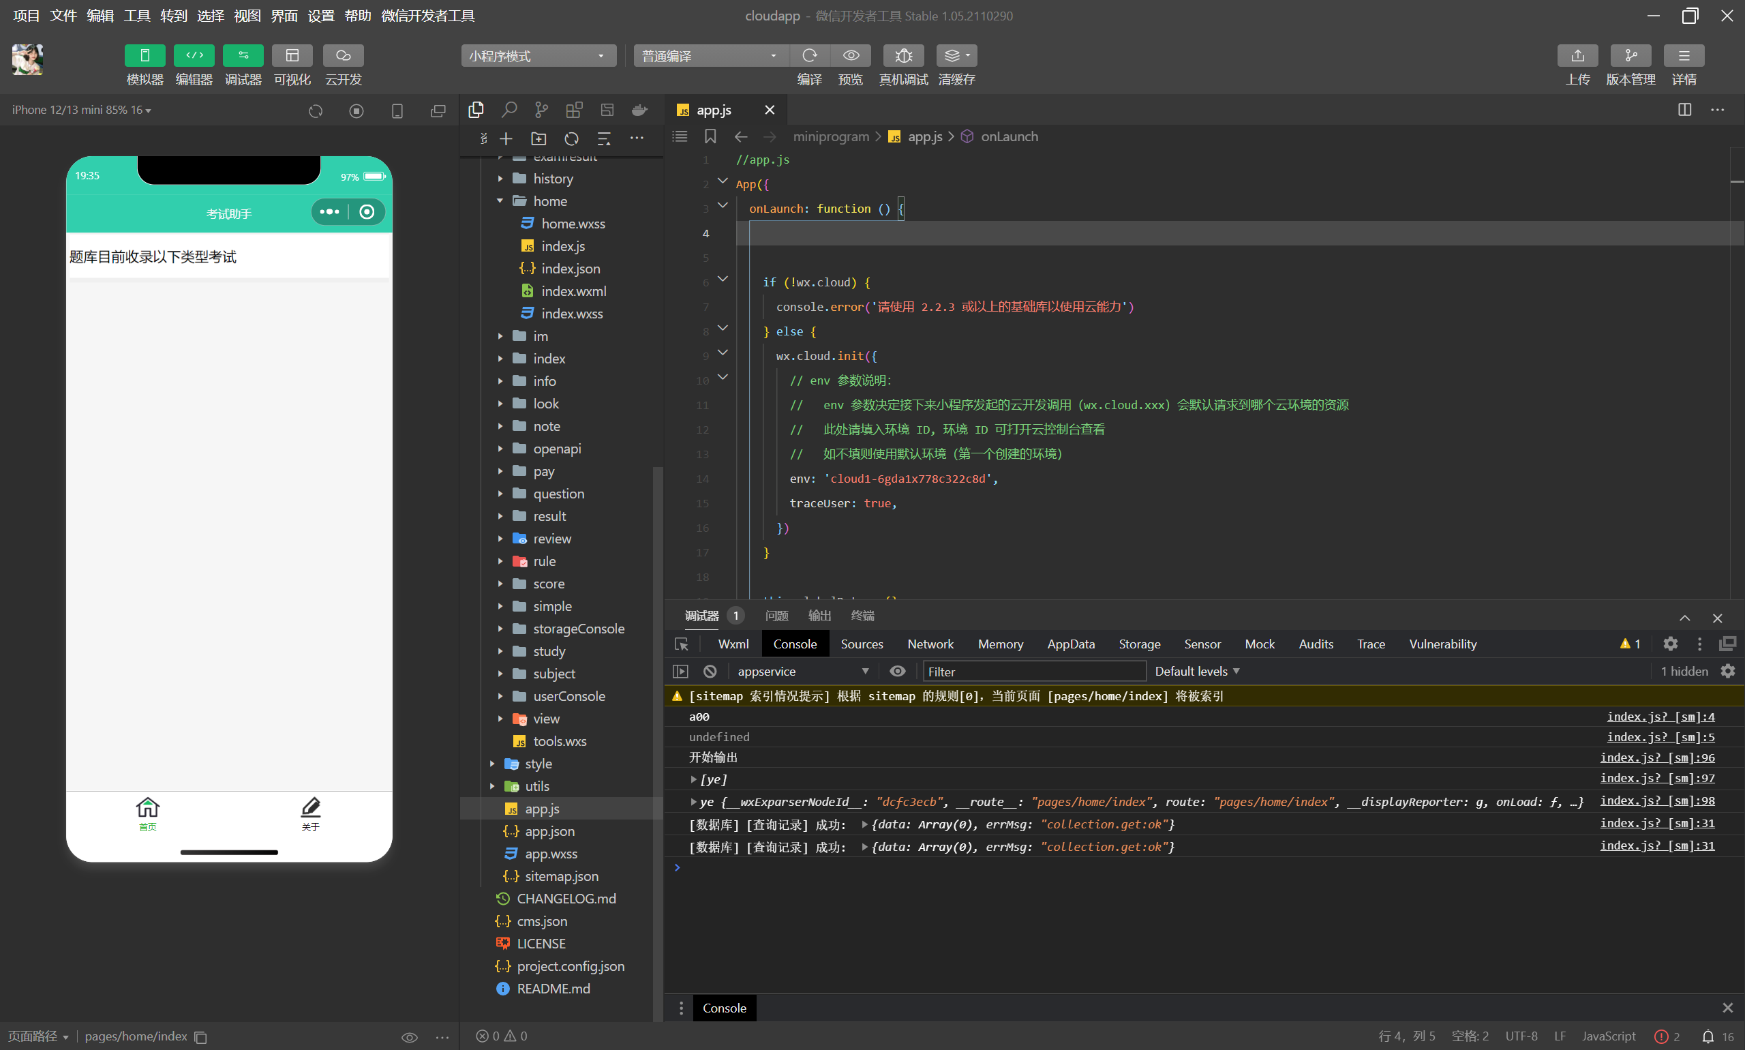Open the split editor icon
Screen dimensions: 1745x1050
[1684, 110]
